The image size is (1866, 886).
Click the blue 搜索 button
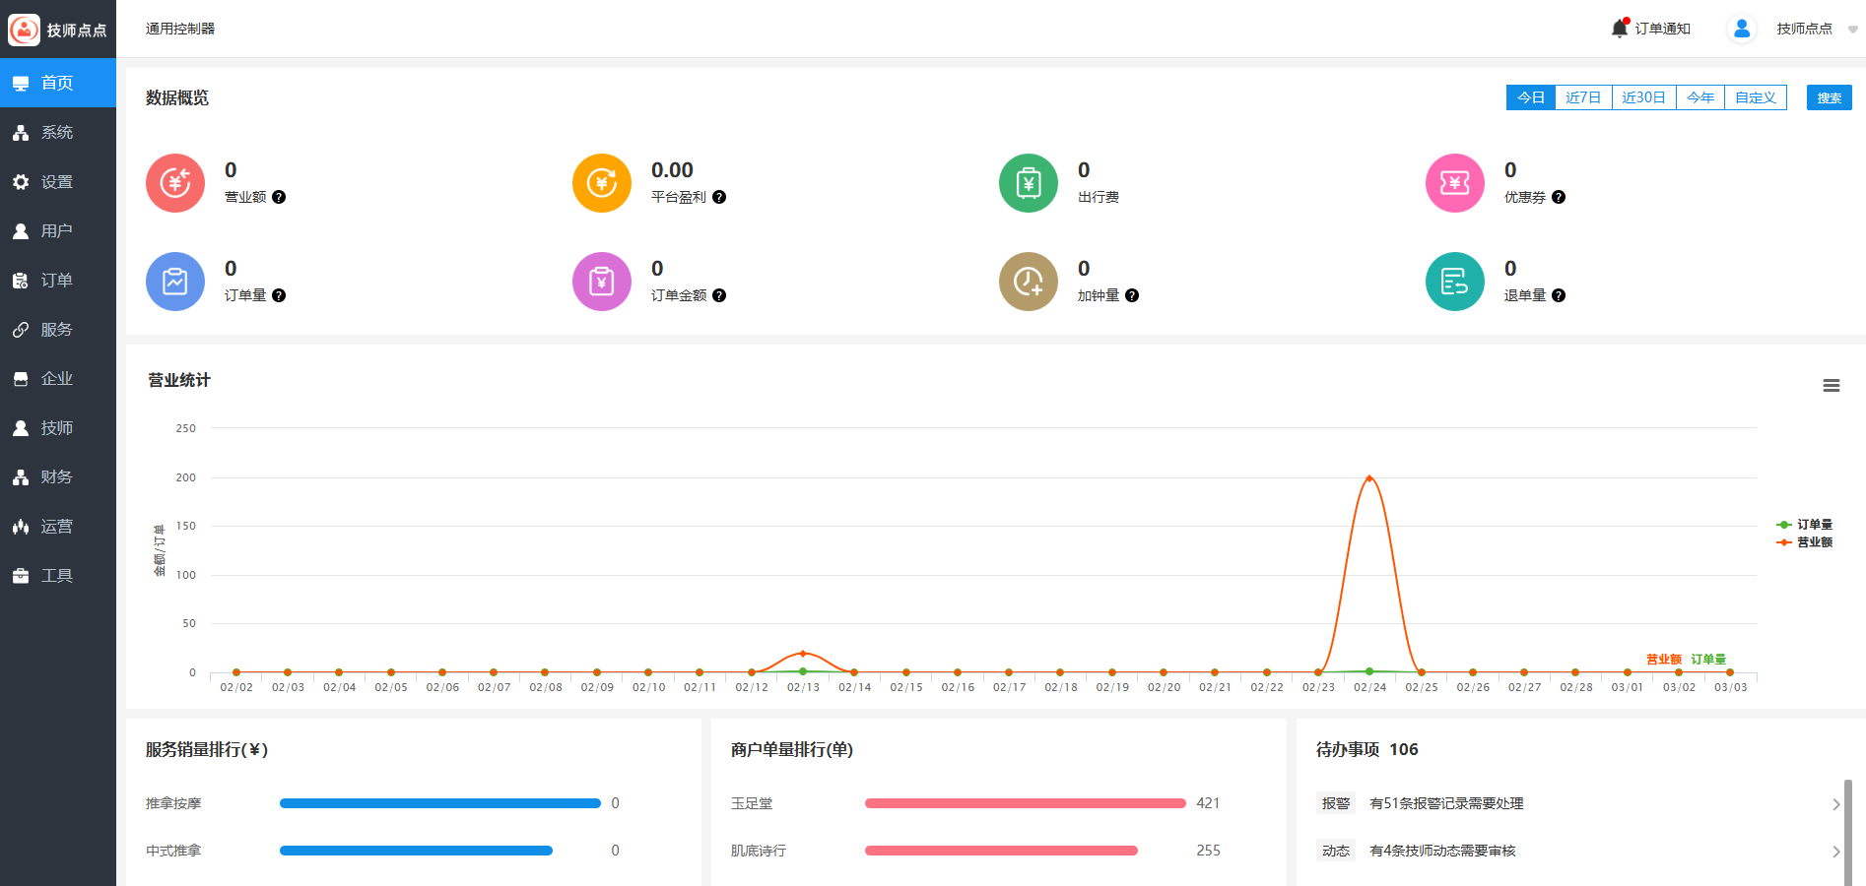pos(1829,97)
